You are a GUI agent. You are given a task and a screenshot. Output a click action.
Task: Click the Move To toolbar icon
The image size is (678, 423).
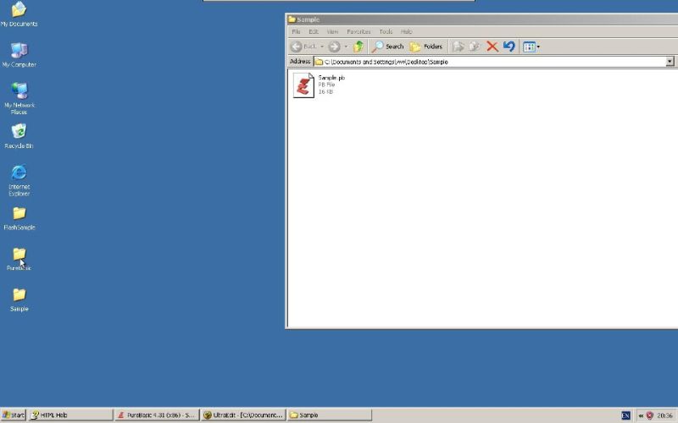coord(458,47)
